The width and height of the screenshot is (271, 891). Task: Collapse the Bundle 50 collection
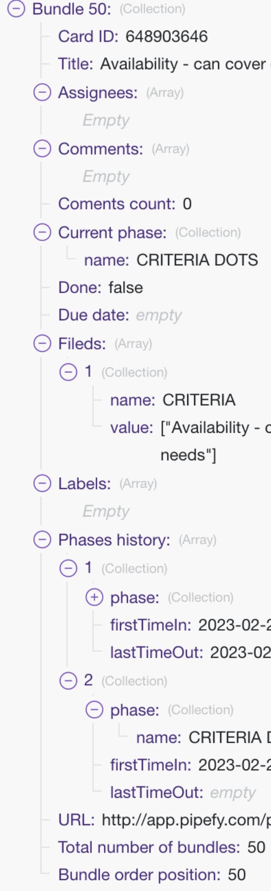[x=16, y=9]
